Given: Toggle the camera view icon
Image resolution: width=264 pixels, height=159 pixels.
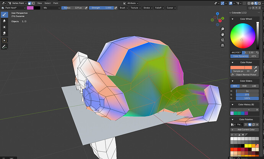Looking at the screenshot, I should click(222, 40).
